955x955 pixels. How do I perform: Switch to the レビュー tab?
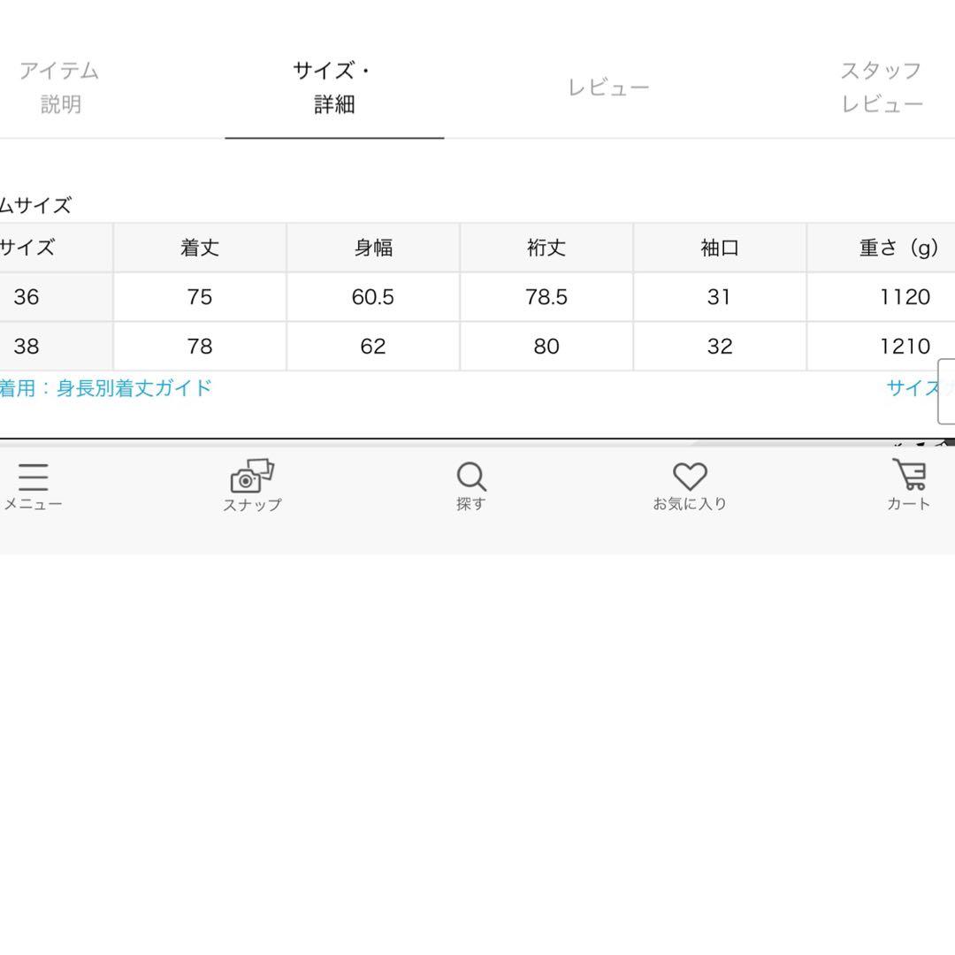pos(608,88)
